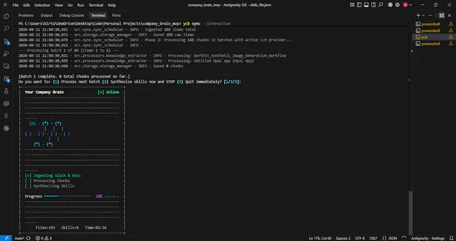Open the Terminal menu
This screenshot has width=456, height=241.
pyautogui.click(x=96, y=5)
